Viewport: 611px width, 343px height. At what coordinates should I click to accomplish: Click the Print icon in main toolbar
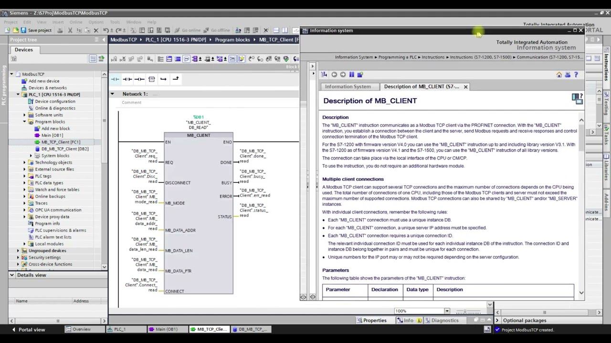point(60,30)
